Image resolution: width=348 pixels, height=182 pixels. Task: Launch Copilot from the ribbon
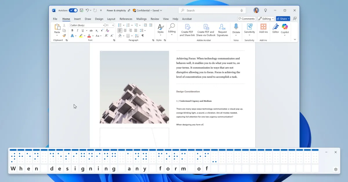(284, 29)
